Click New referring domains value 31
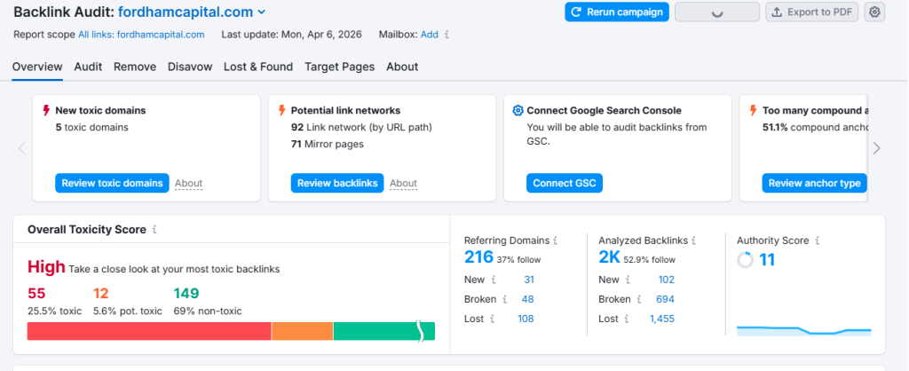This screenshot has width=909, height=371. click(529, 280)
